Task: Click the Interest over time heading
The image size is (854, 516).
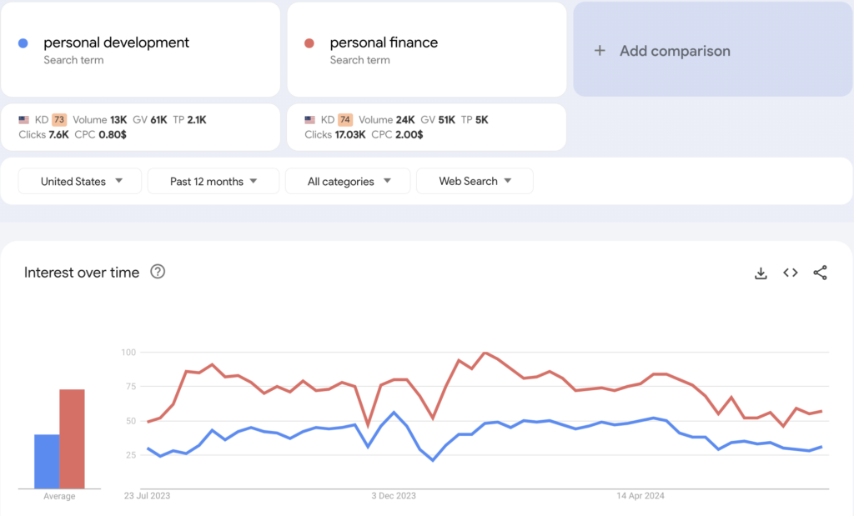Action: [81, 272]
